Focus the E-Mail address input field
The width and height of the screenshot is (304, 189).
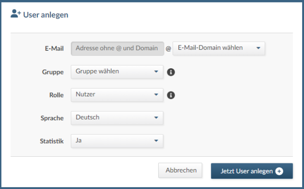(x=117, y=49)
